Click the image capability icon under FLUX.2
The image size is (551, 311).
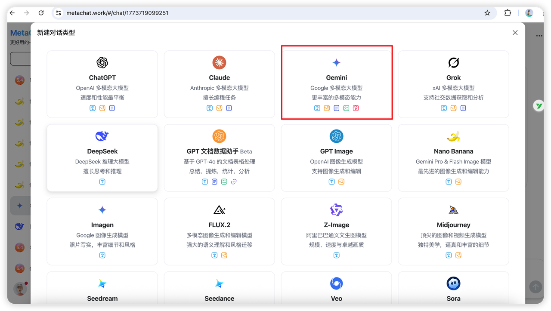(x=224, y=255)
